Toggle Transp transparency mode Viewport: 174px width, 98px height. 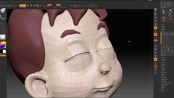tap(156, 63)
